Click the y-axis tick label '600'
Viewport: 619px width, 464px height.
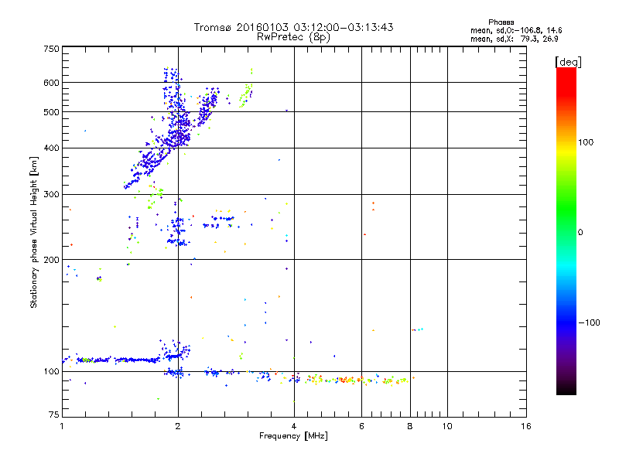click(52, 83)
